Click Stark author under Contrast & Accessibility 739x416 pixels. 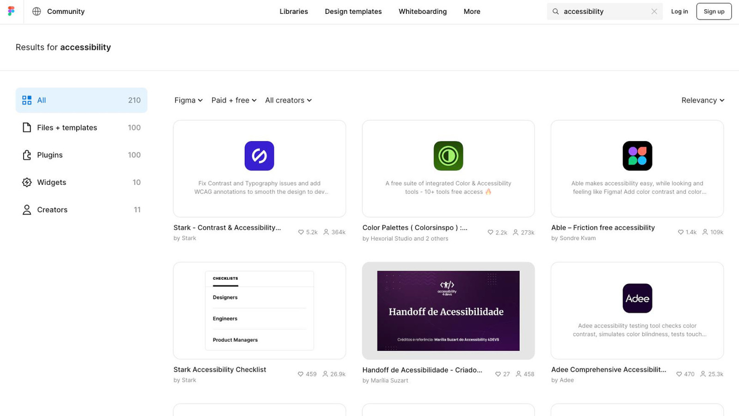[189, 238]
